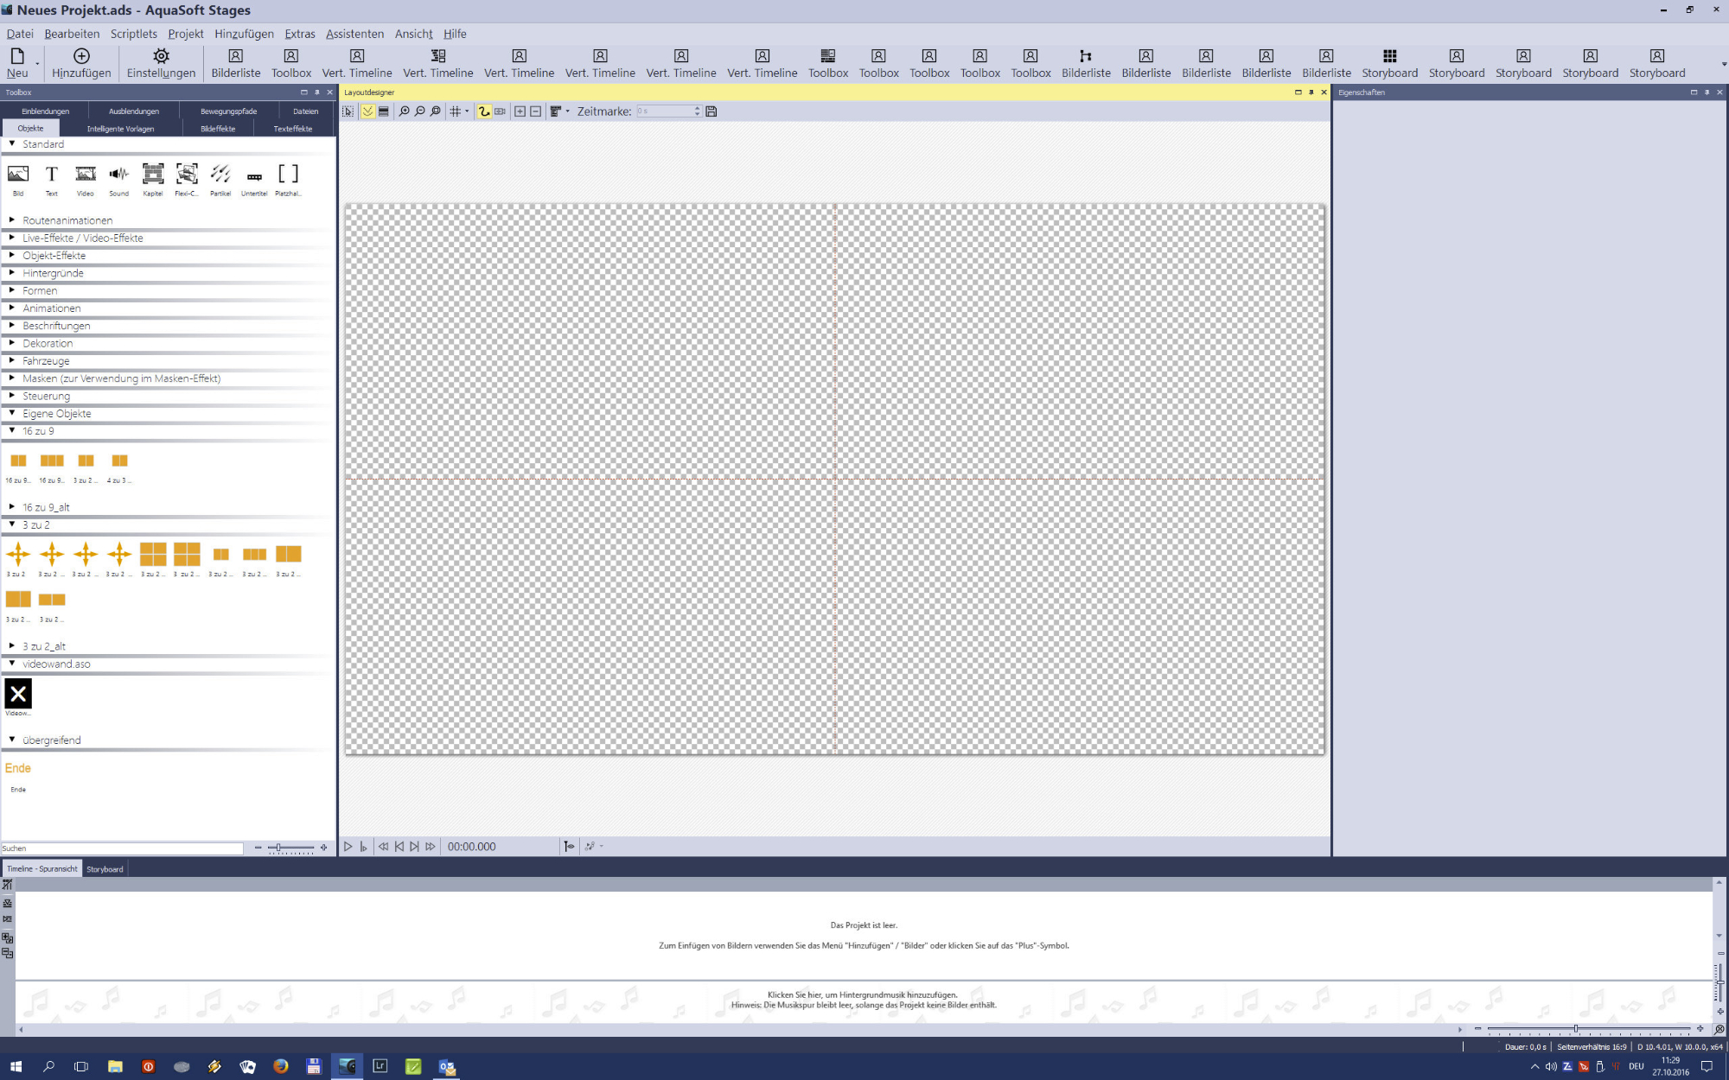Open the Bildeffekte toolbox tab
1729x1080 pixels.
218,129
